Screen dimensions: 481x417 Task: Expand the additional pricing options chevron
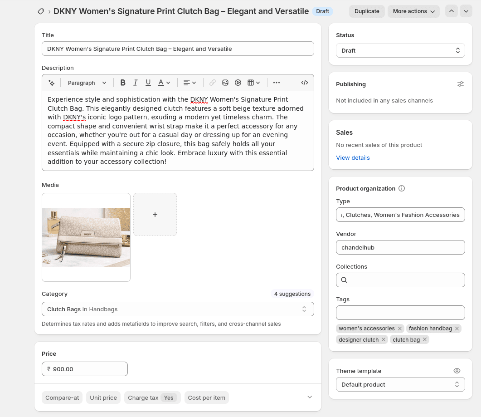pyautogui.click(x=310, y=397)
